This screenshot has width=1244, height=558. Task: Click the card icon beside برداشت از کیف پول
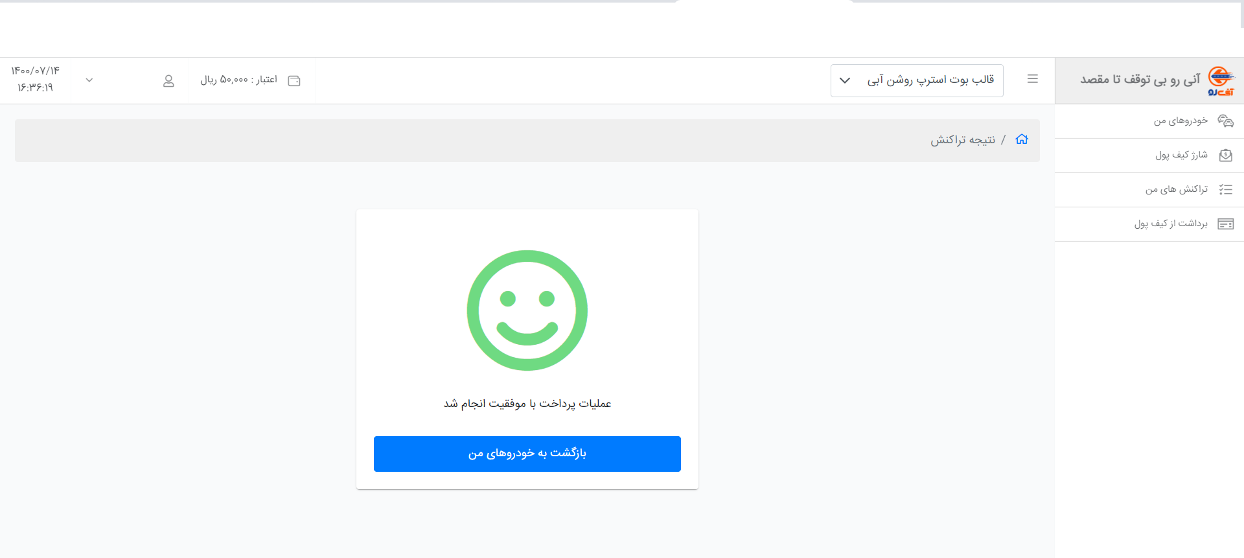[x=1226, y=224]
